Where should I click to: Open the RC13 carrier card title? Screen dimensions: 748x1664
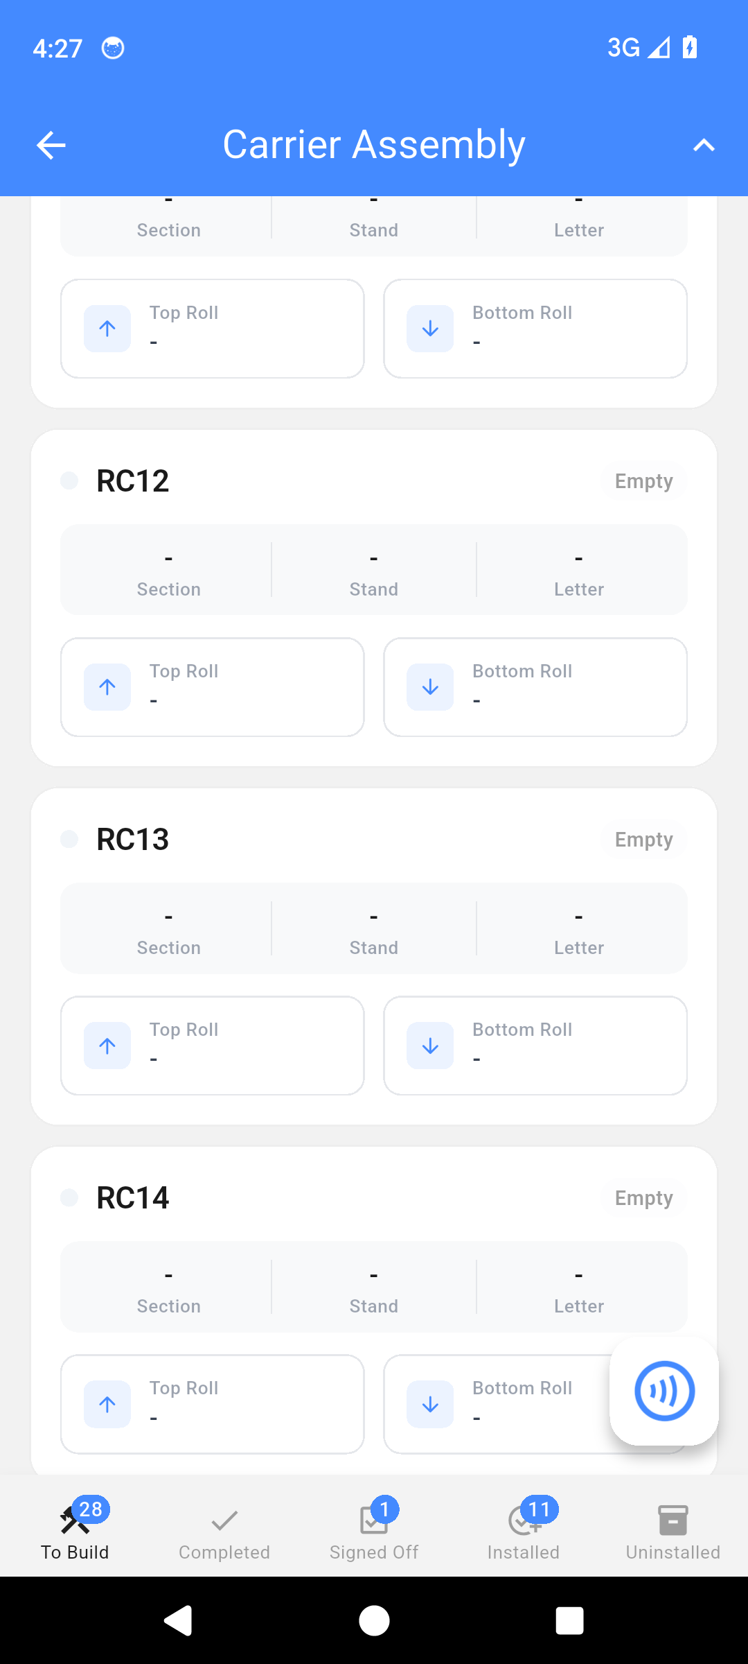coord(133,840)
